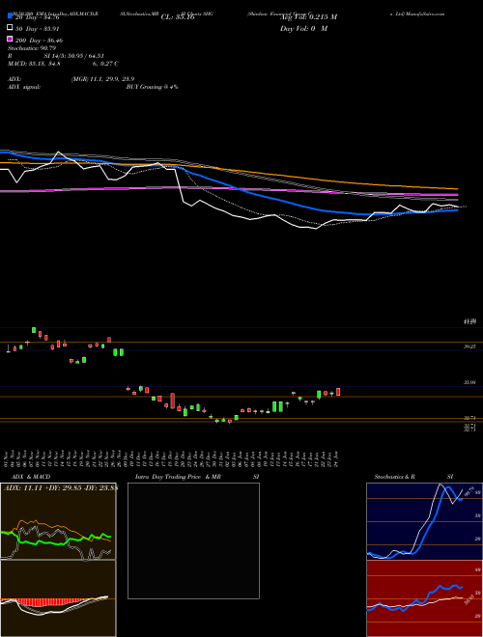
Task: Open the ADX indicator chart panel
Action: [x=58, y=521]
